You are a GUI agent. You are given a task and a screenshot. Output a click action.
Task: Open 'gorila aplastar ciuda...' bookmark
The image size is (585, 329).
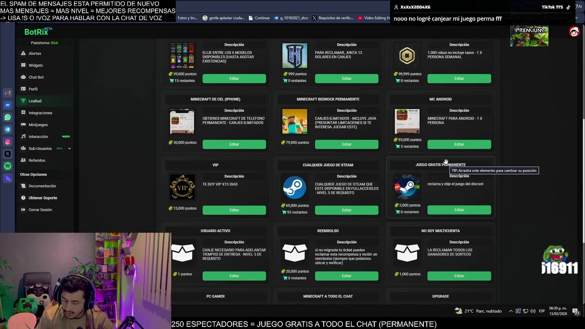(x=223, y=18)
